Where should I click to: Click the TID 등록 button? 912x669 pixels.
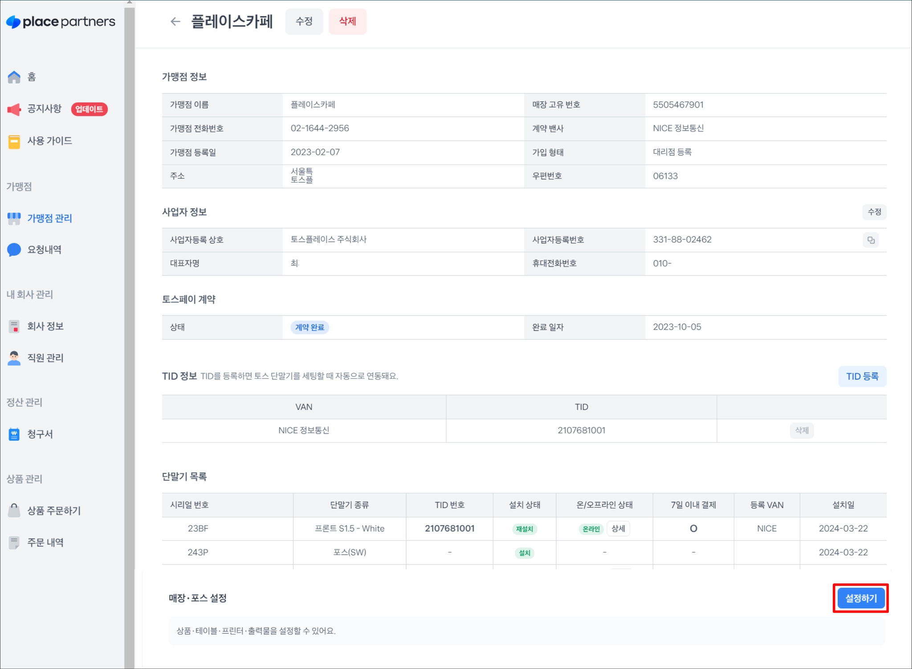click(862, 376)
